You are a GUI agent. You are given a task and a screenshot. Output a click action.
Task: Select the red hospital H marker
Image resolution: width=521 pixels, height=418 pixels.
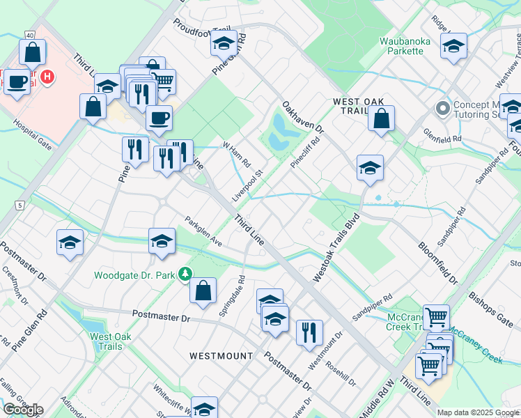pos(47,77)
